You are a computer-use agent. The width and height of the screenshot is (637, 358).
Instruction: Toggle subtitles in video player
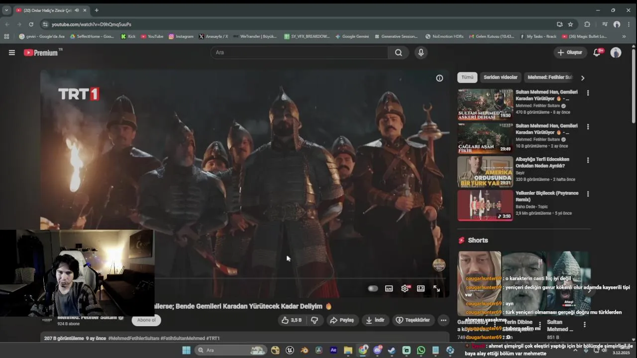(x=389, y=288)
